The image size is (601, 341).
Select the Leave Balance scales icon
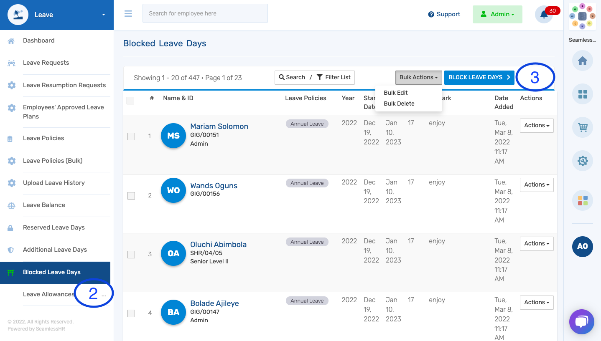12,205
